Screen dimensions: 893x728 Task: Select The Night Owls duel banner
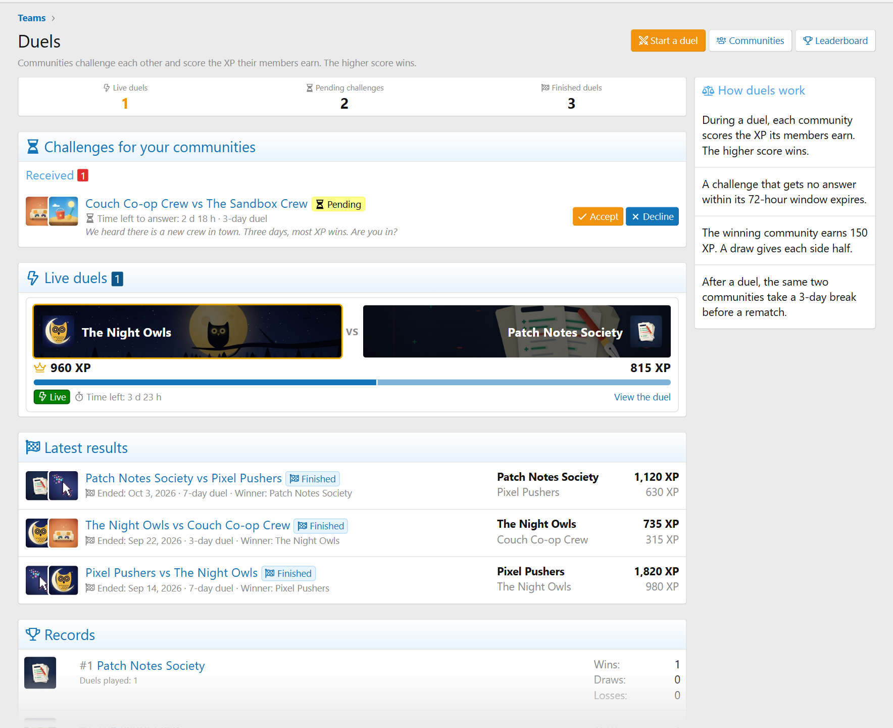187,332
